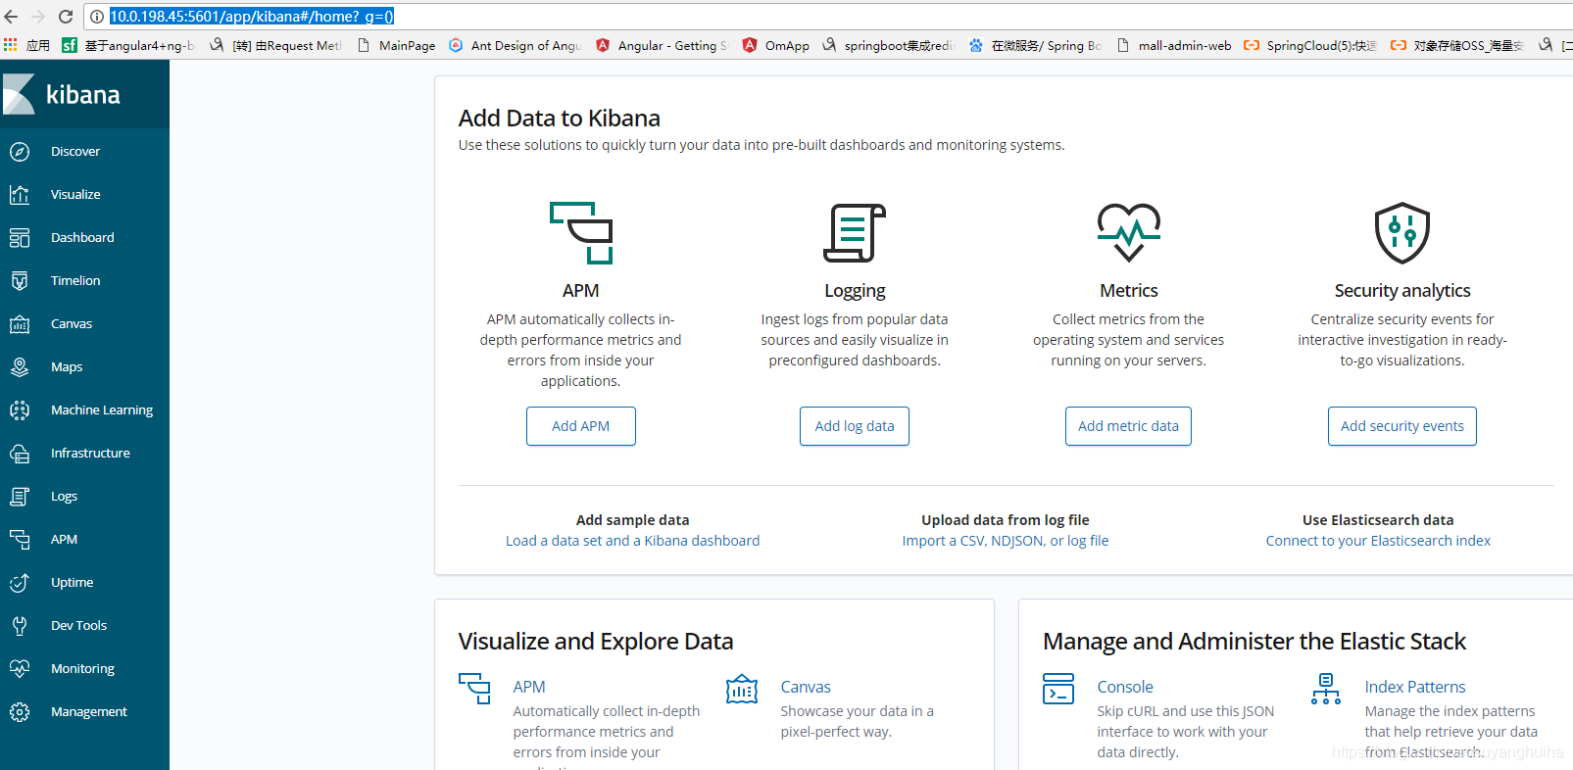Screen dimensions: 1573x770
Task: Select the Dev Tools label in the sidebar
Action: 79,626
